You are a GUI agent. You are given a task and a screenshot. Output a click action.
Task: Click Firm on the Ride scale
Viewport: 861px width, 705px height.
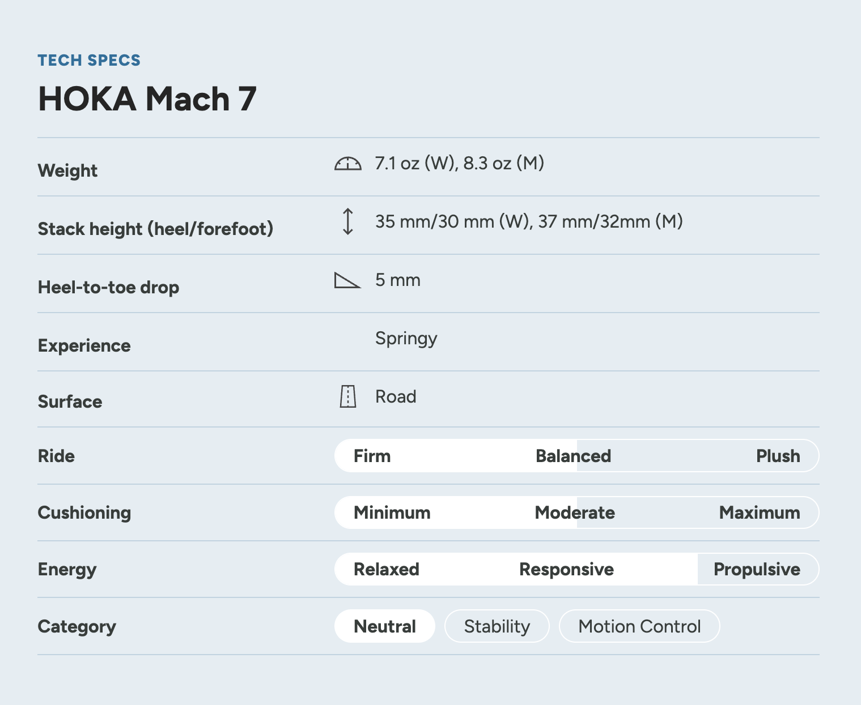click(x=372, y=456)
